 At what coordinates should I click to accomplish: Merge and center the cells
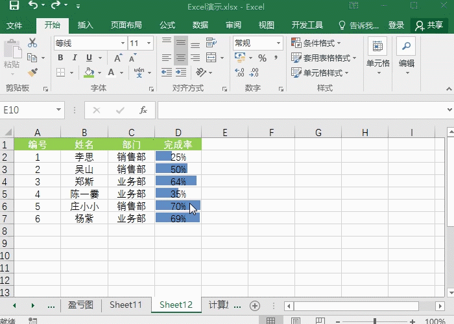point(211,58)
